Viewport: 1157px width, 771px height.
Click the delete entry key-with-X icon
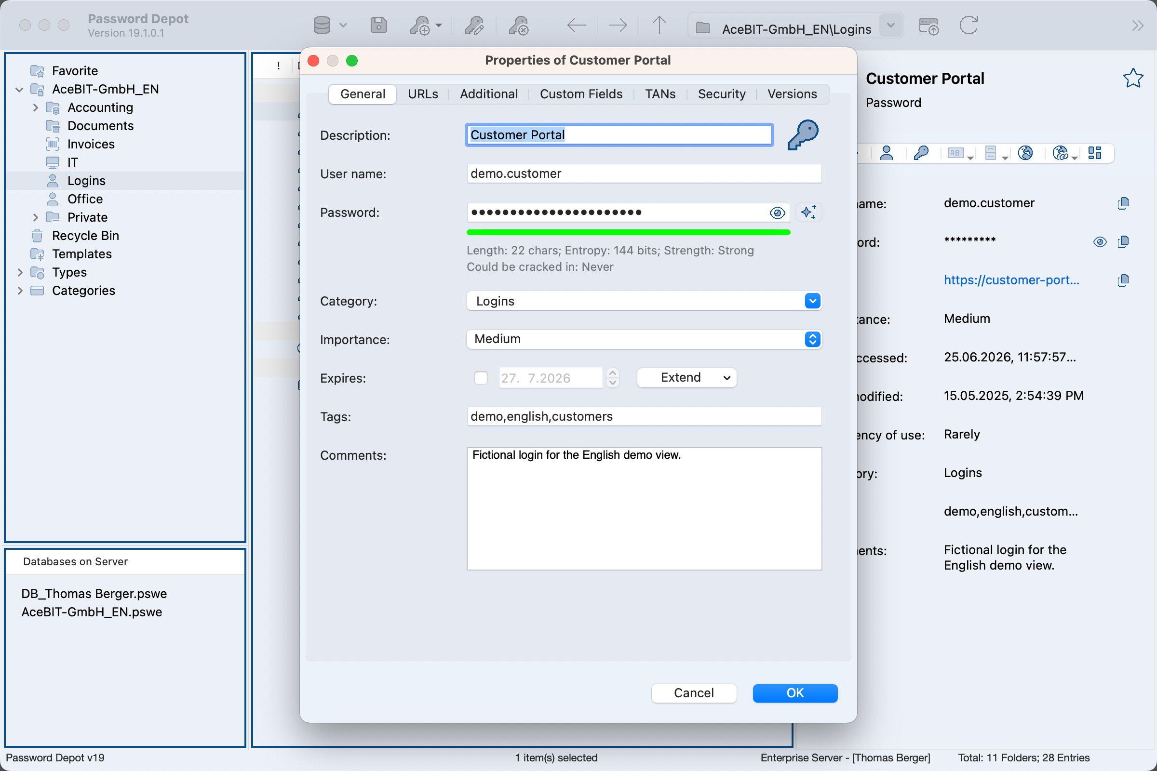519,25
